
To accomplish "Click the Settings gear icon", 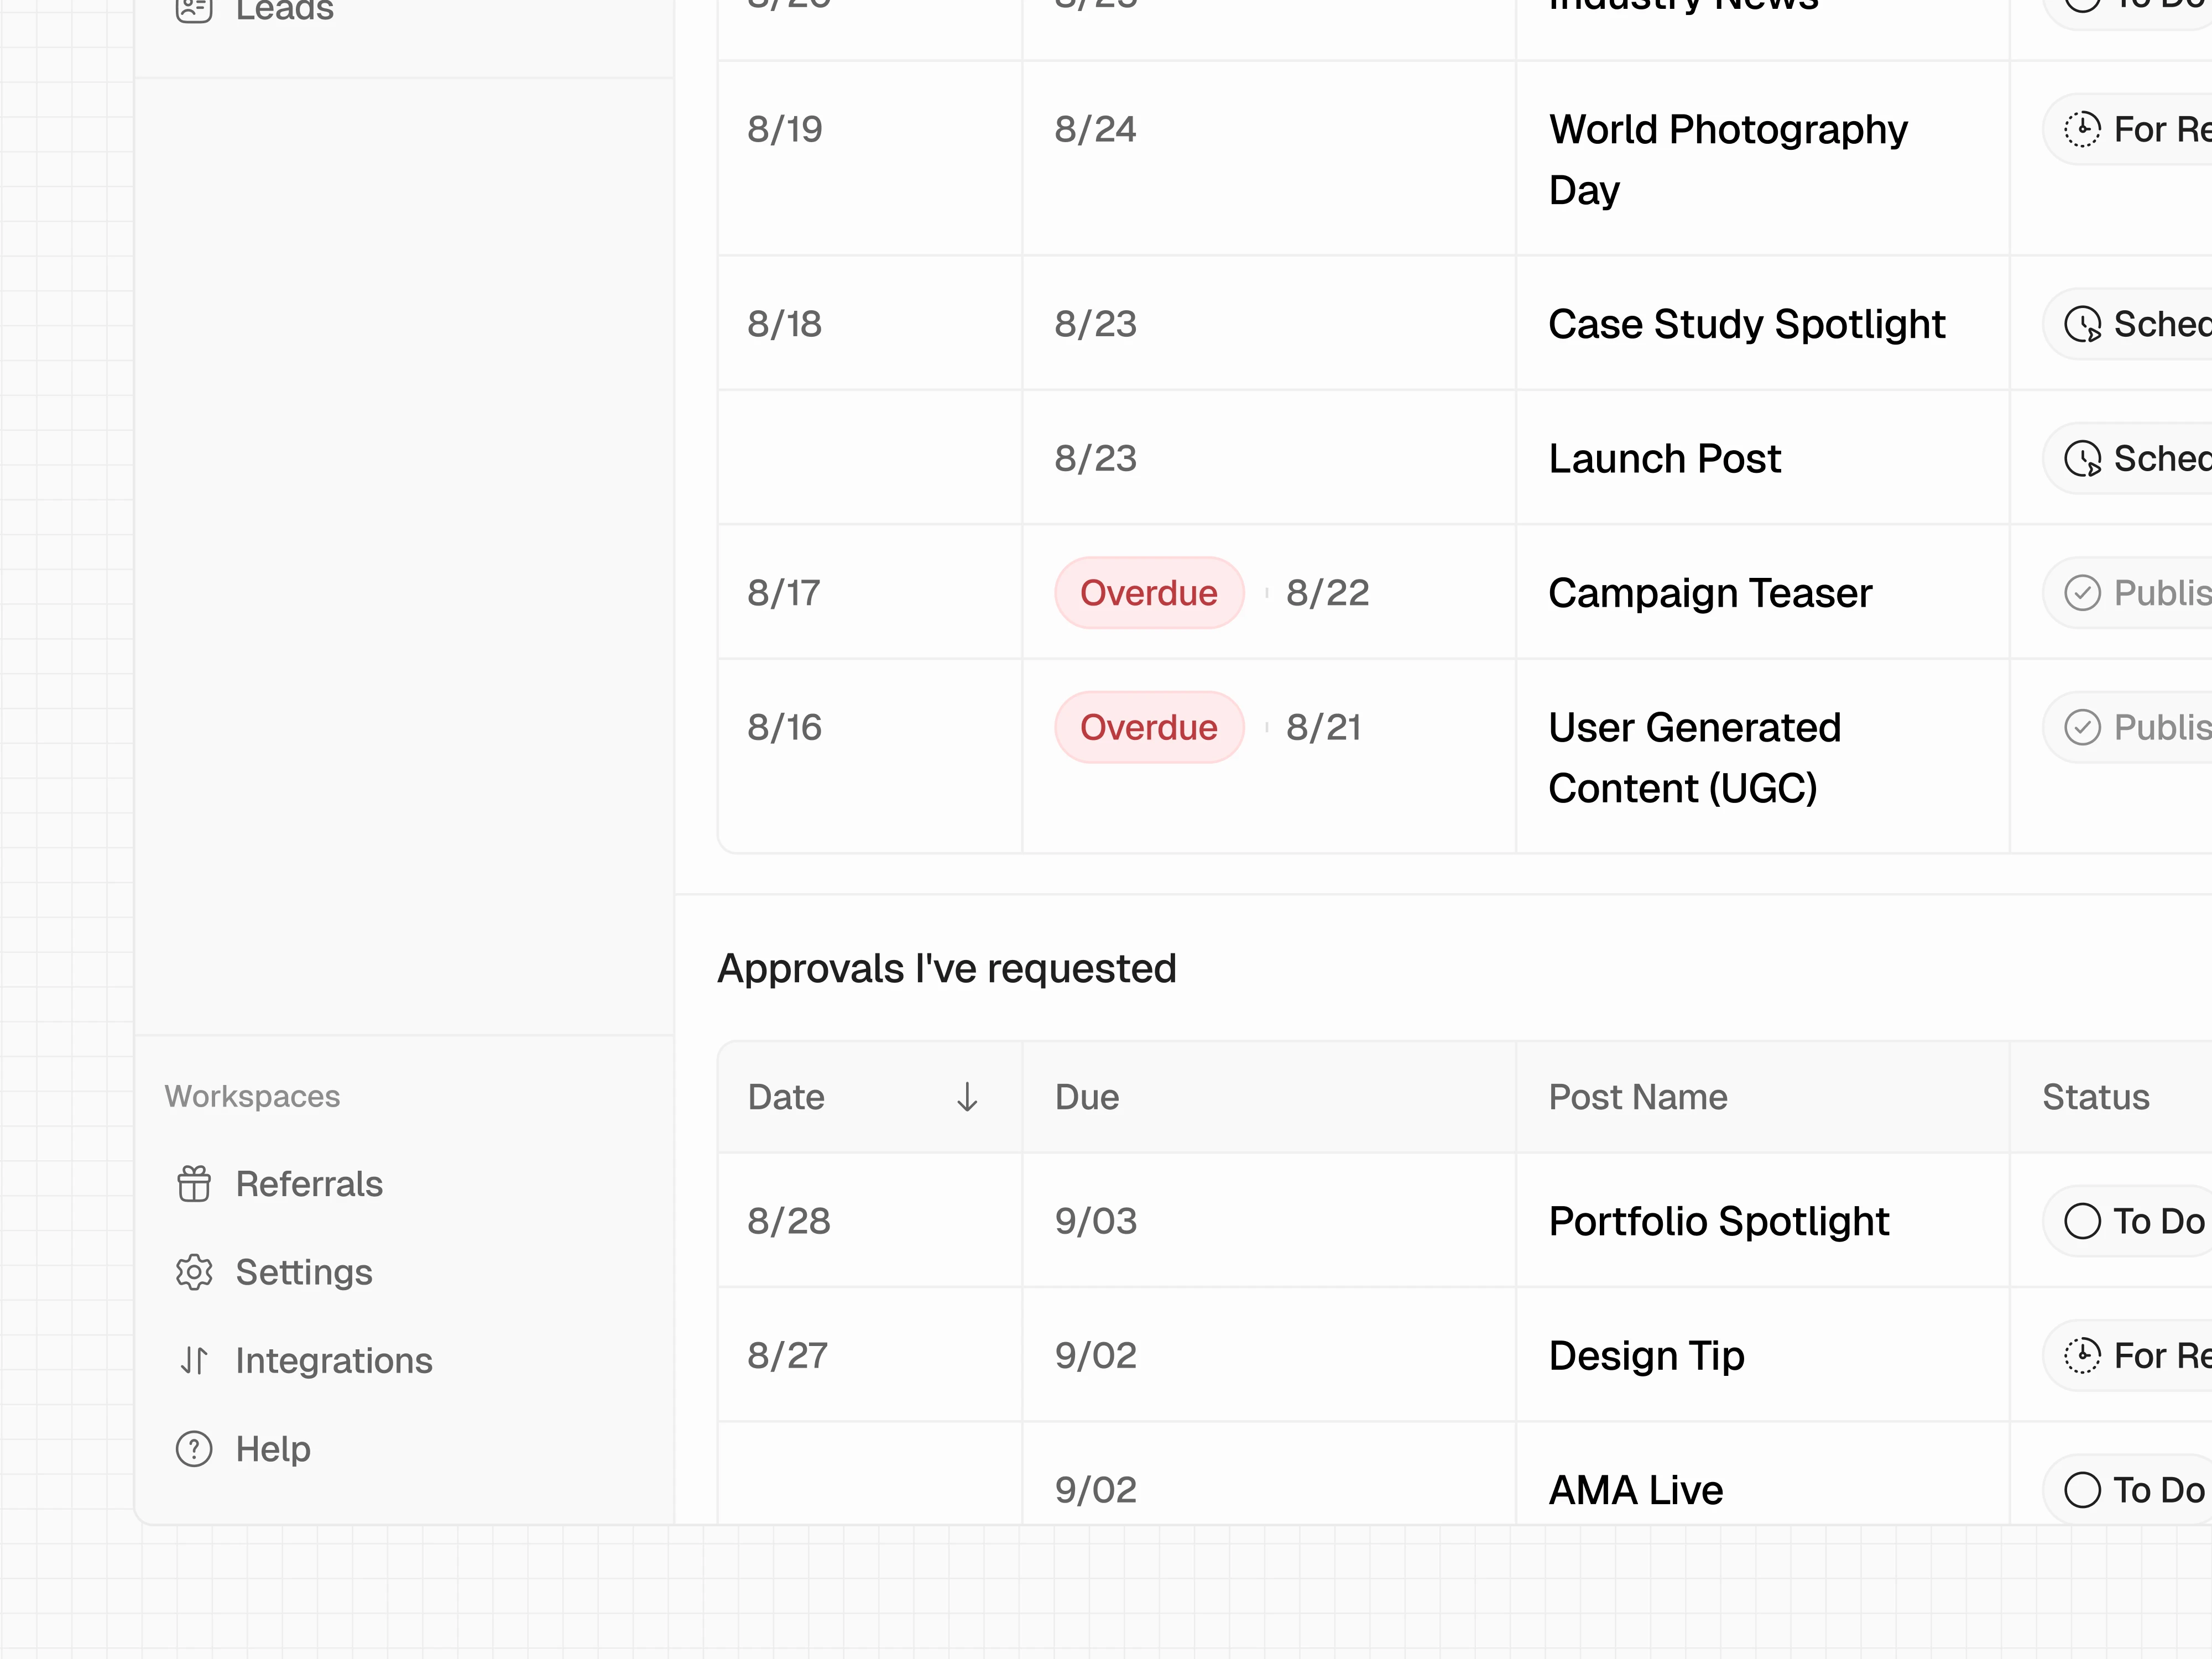I will (x=193, y=1272).
